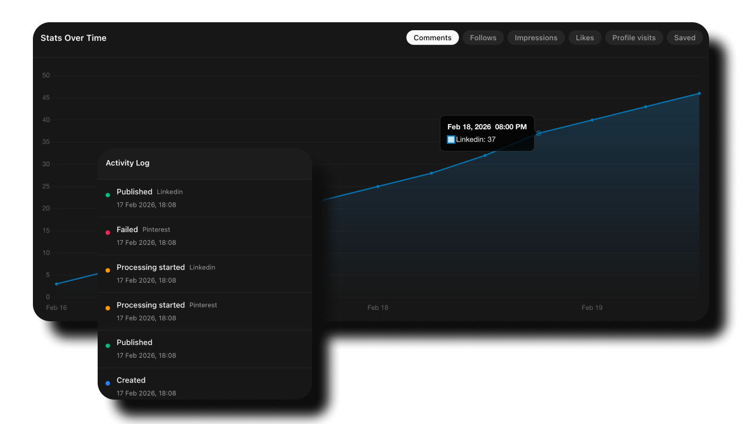This screenshot has width=743, height=424.
Task: Open the Saved stat tab
Action: pos(685,38)
